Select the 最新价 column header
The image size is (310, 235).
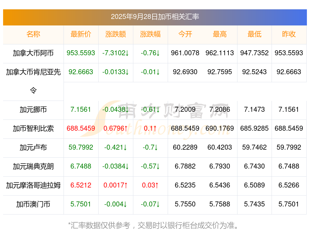81,34
